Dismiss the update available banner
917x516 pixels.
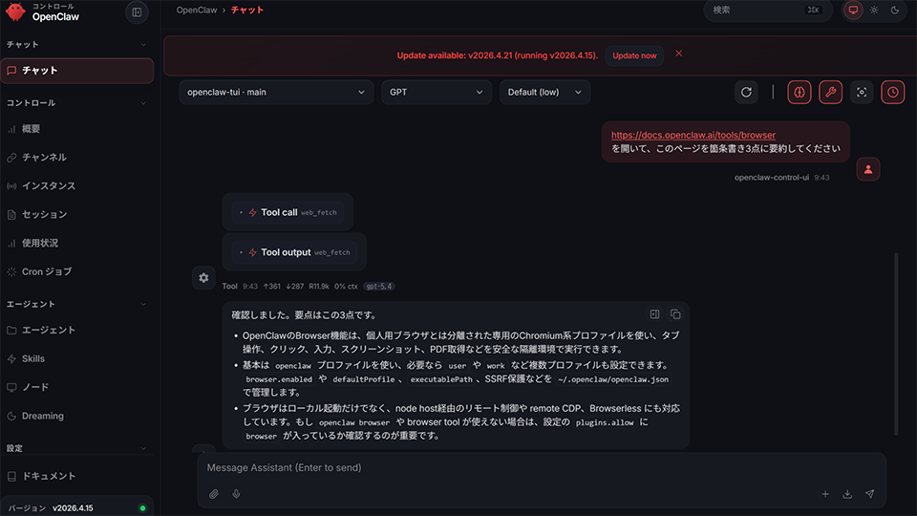678,54
